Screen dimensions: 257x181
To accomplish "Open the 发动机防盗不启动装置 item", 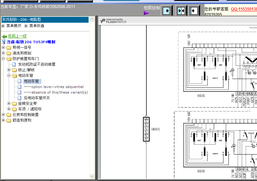I will point(37,64).
